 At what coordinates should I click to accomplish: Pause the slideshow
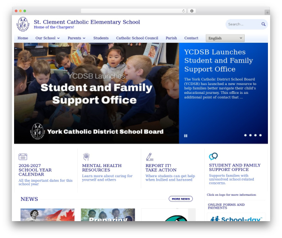(186, 136)
